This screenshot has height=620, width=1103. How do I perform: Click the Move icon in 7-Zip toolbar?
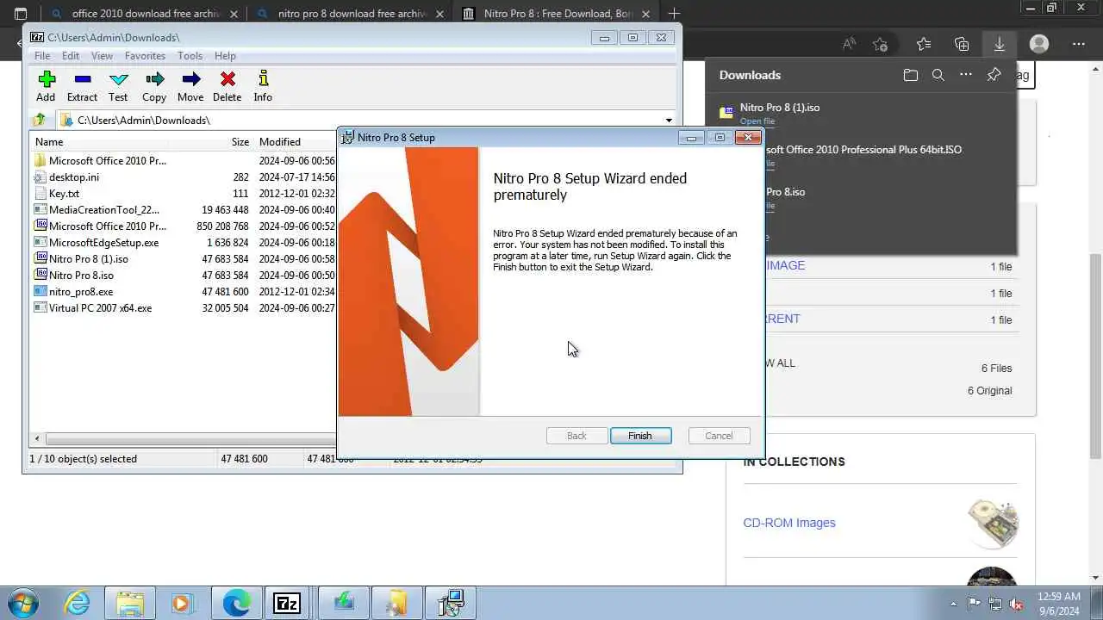pos(191,86)
